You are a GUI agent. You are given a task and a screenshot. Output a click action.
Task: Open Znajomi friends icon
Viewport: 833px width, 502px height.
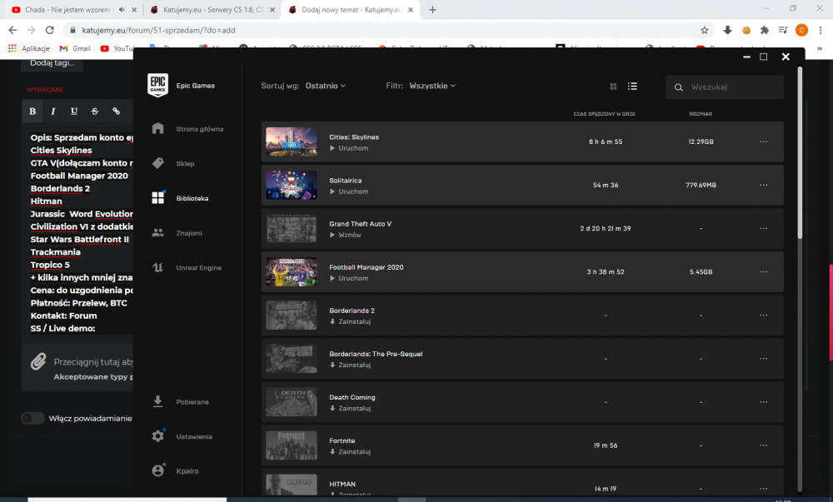click(x=157, y=233)
